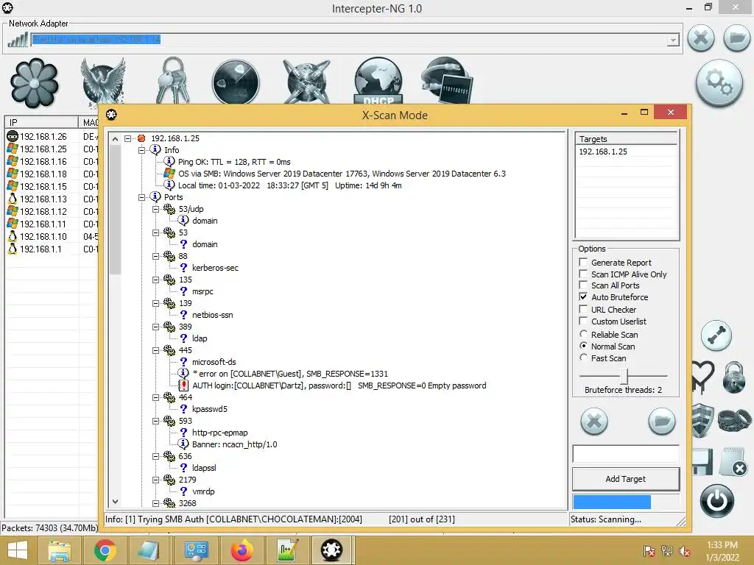Select host 192.168.1.1 in IP list
Screen dimensions: 754x565
(40, 249)
